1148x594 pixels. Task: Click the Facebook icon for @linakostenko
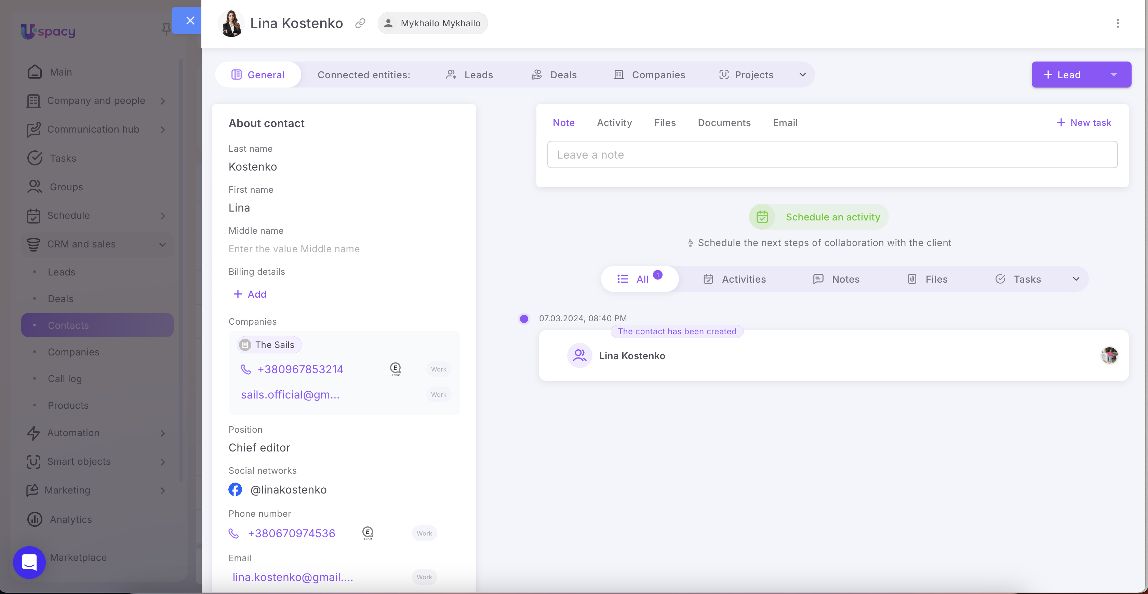[x=235, y=489]
